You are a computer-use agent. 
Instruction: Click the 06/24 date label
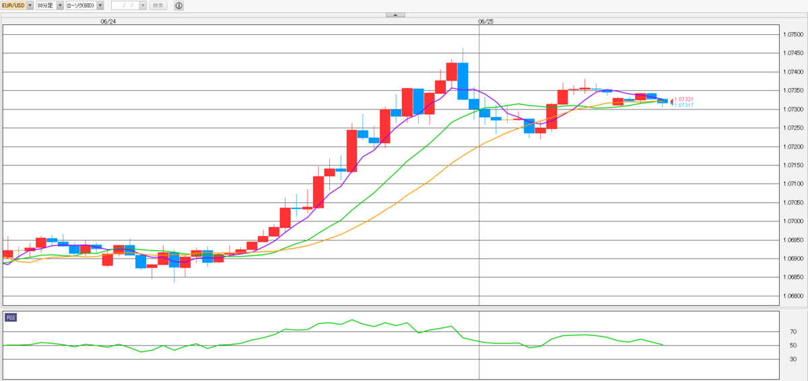tap(108, 22)
